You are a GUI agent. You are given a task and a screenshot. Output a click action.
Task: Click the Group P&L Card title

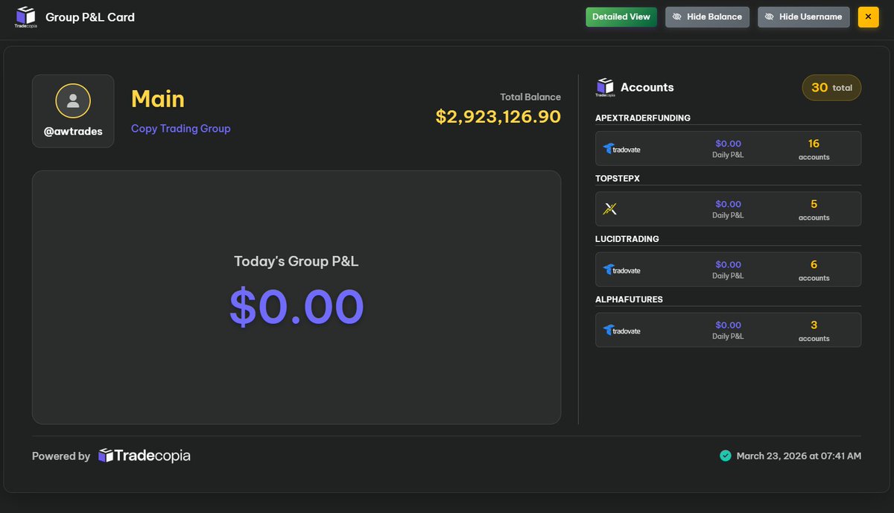pos(90,17)
